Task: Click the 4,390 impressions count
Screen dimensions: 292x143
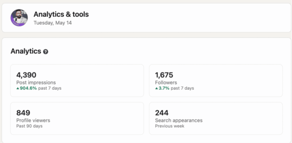Action: click(26, 75)
